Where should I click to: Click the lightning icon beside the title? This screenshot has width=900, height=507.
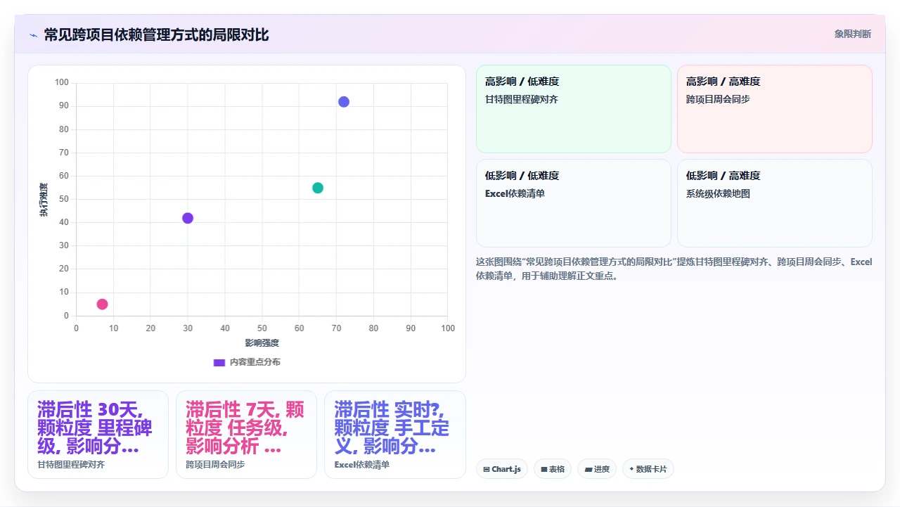pos(33,35)
